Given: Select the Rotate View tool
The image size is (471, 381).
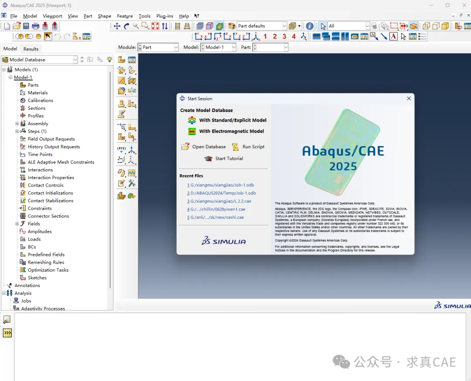Looking at the screenshot, I should click(126, 26).
